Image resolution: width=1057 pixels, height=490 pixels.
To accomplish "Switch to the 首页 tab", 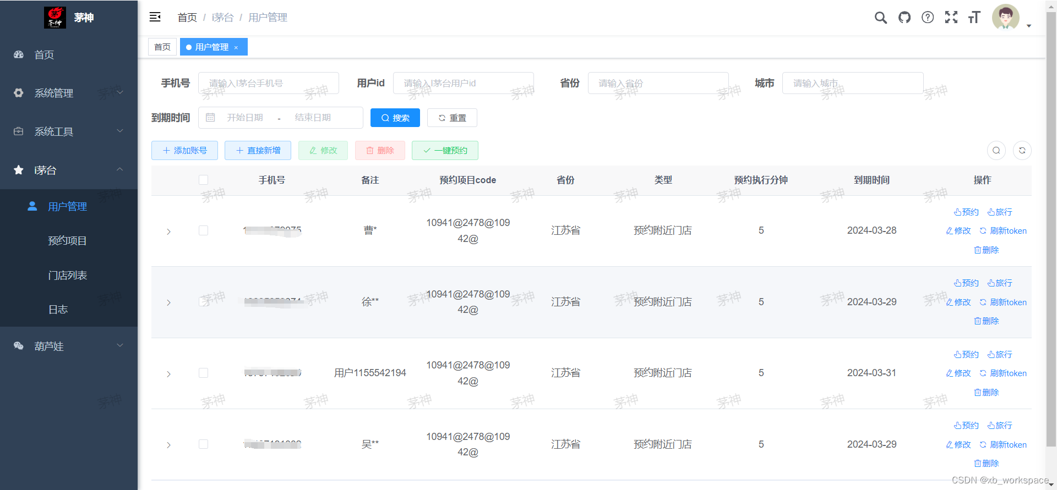I will (162, 47).
